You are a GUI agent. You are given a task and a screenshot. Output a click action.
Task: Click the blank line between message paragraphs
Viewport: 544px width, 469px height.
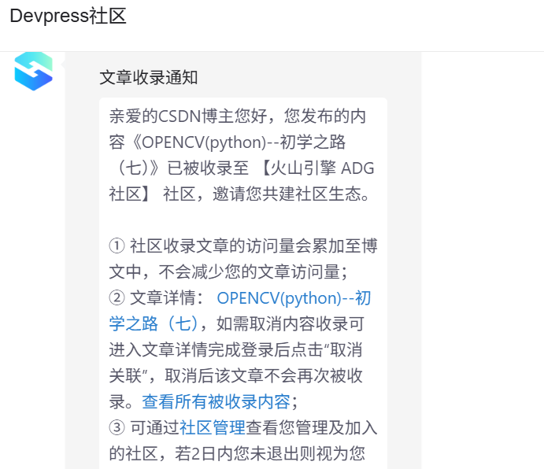pos(242,220)
